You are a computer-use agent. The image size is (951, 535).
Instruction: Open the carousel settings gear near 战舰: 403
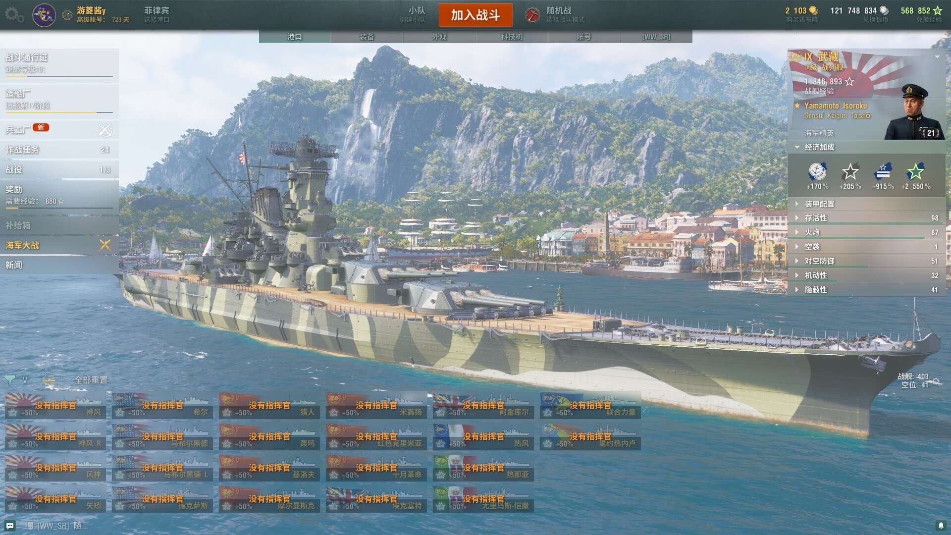coord(936,381)
